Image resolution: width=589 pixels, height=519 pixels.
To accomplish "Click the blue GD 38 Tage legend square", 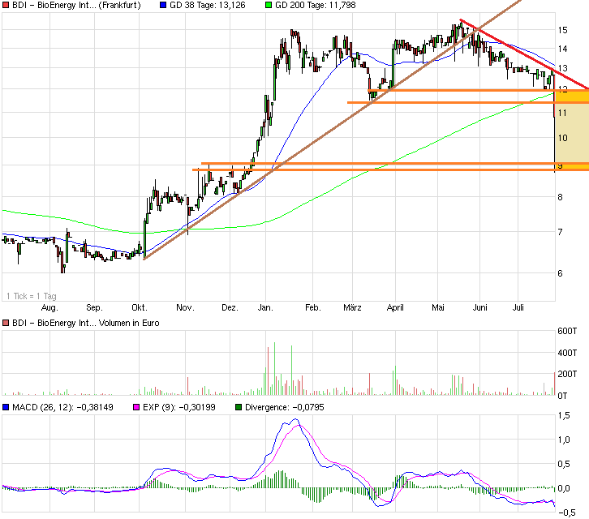I will coord(163,5).
